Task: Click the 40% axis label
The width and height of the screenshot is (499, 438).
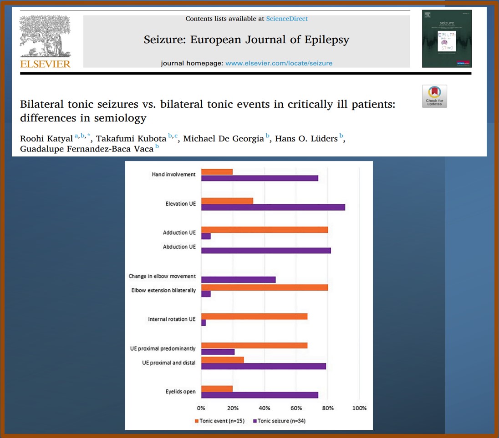Action: tap(265, 408)
